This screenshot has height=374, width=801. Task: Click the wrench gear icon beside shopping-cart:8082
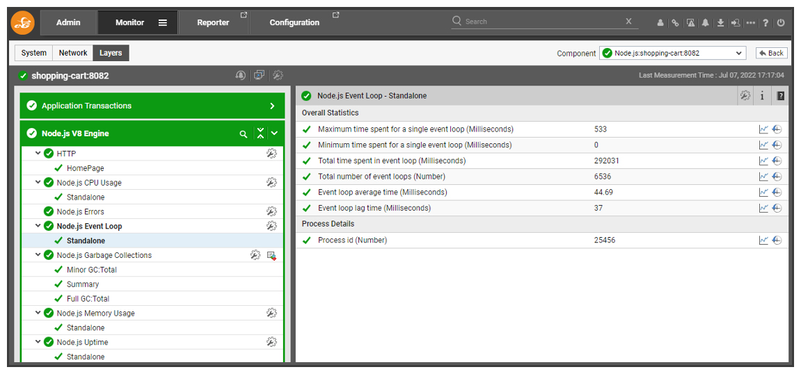pyautogui.click(x=278, y=76)
